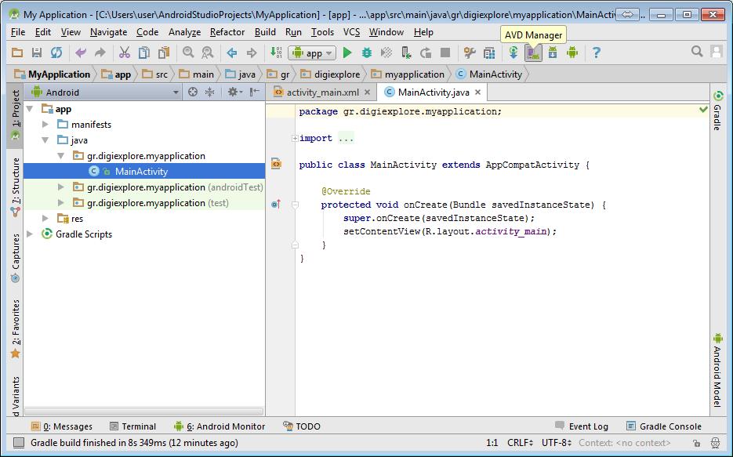The height and width of the screenshot is (457, 733).
Task: Navigate Forward with right arrow icon
Action: 252,53
